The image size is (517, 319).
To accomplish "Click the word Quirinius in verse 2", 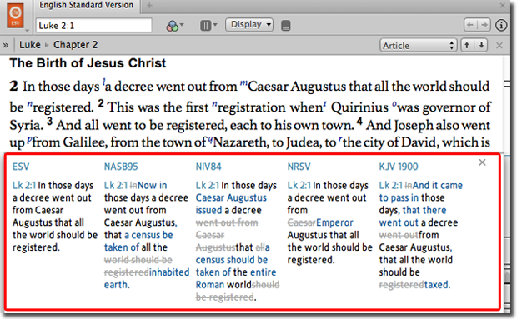I will 359,107.
